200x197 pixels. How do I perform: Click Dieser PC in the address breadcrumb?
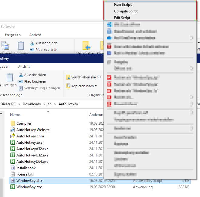click(8, 104)
